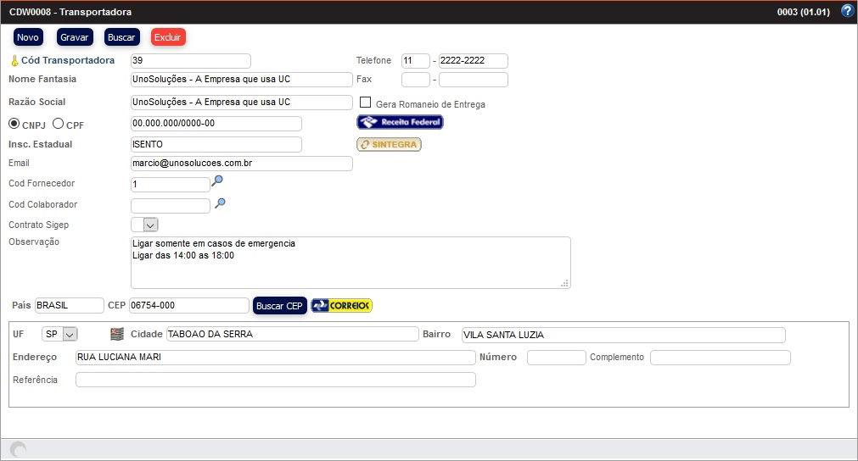Viewport: 858px width, 461px height.
Task: Click the Buscar CEP button
Action: click(279, 306)
